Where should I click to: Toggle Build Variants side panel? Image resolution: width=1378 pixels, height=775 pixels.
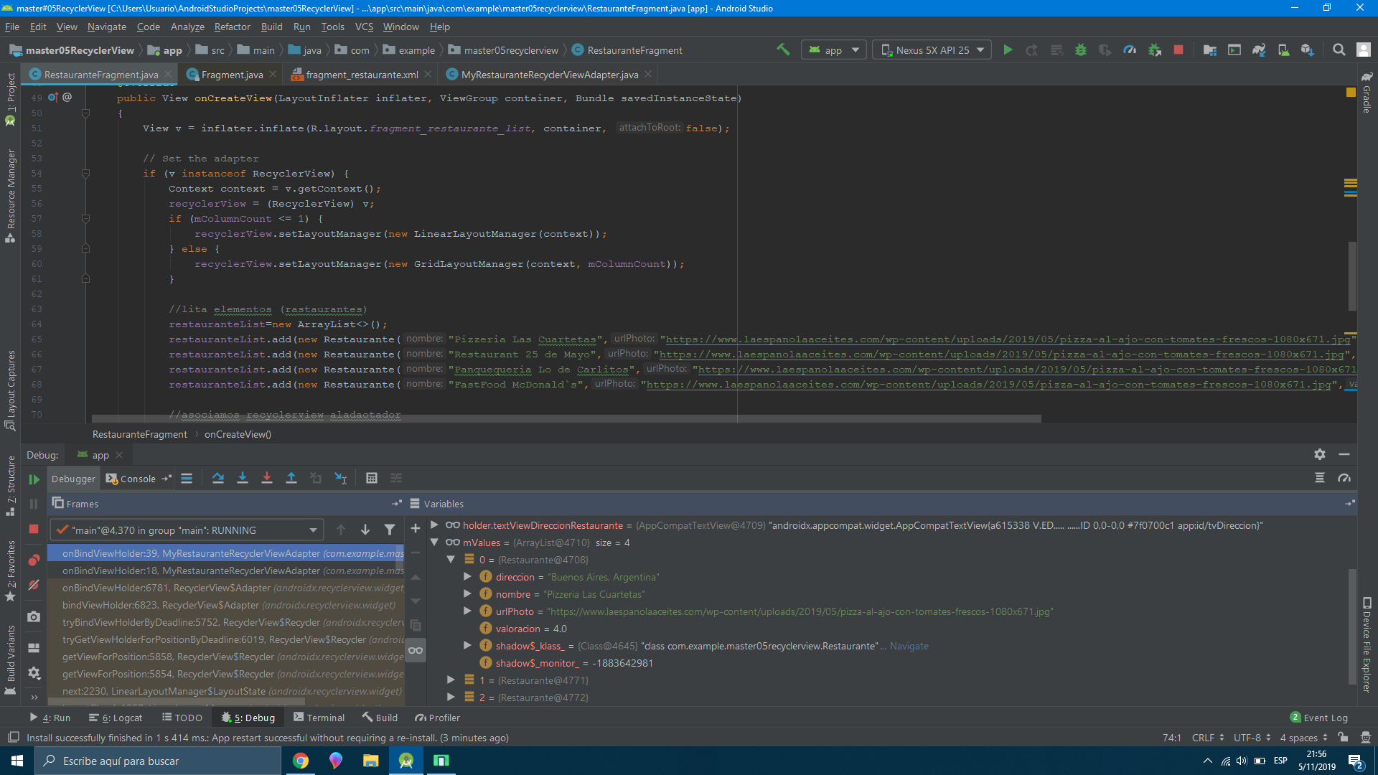(10, 660)
